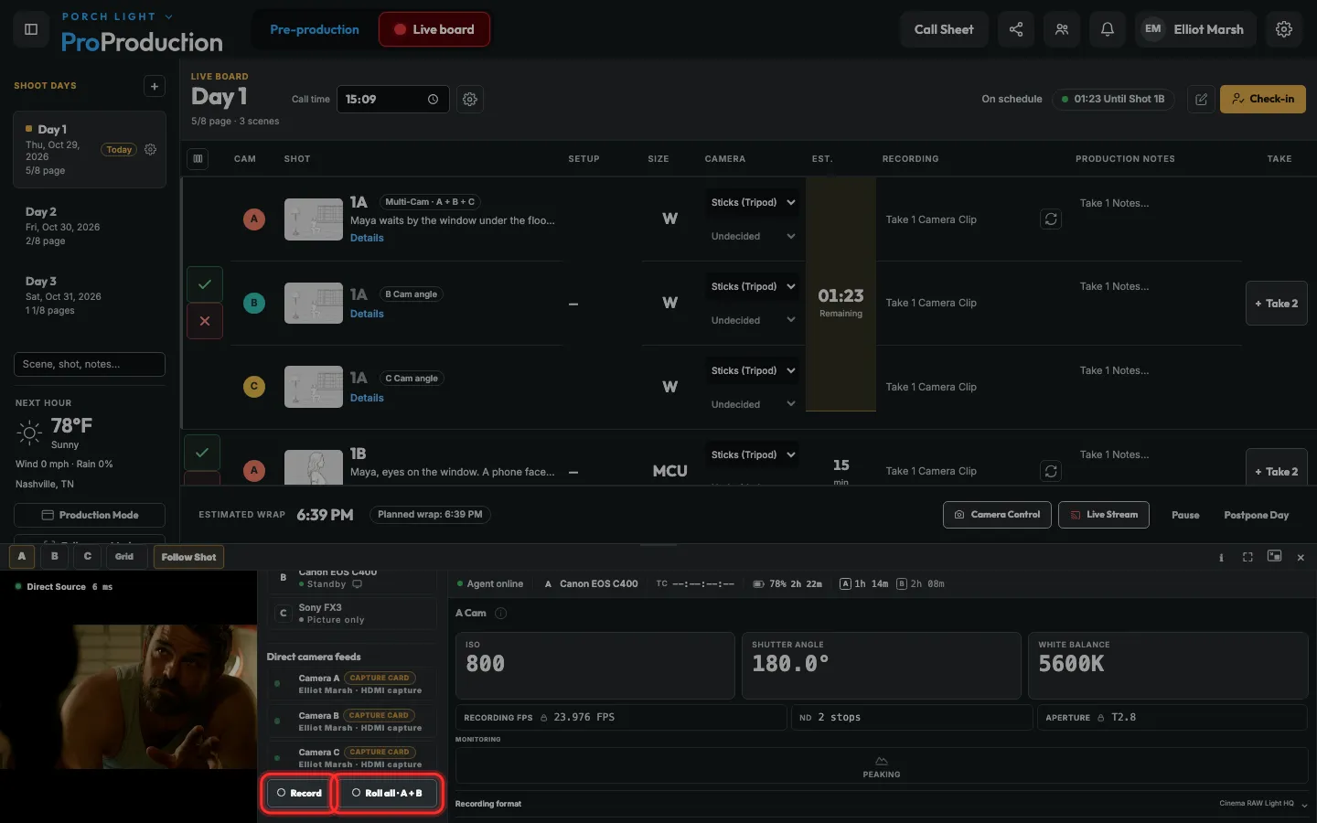Click the edit pencil beside Check-in
The image size is (1317, 823).
[x=1202, y=99]
